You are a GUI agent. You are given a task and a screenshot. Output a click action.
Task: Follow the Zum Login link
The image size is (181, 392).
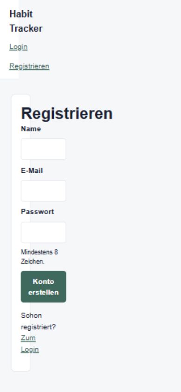(30, 344)
